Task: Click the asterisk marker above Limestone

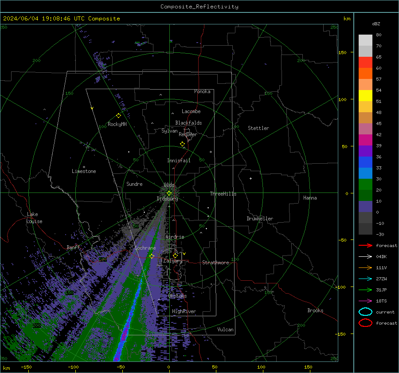Action: click(84, 167)
